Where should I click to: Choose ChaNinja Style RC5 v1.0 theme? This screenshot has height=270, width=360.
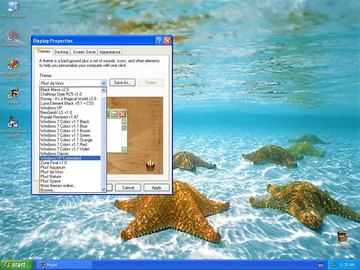[x=70, y=94]
